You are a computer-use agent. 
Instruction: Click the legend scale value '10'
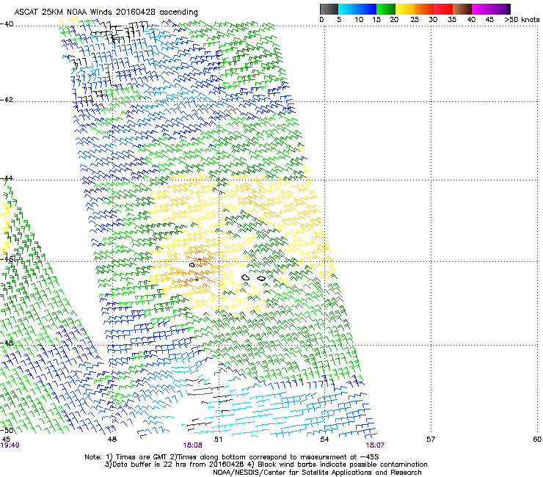point(359,20)
